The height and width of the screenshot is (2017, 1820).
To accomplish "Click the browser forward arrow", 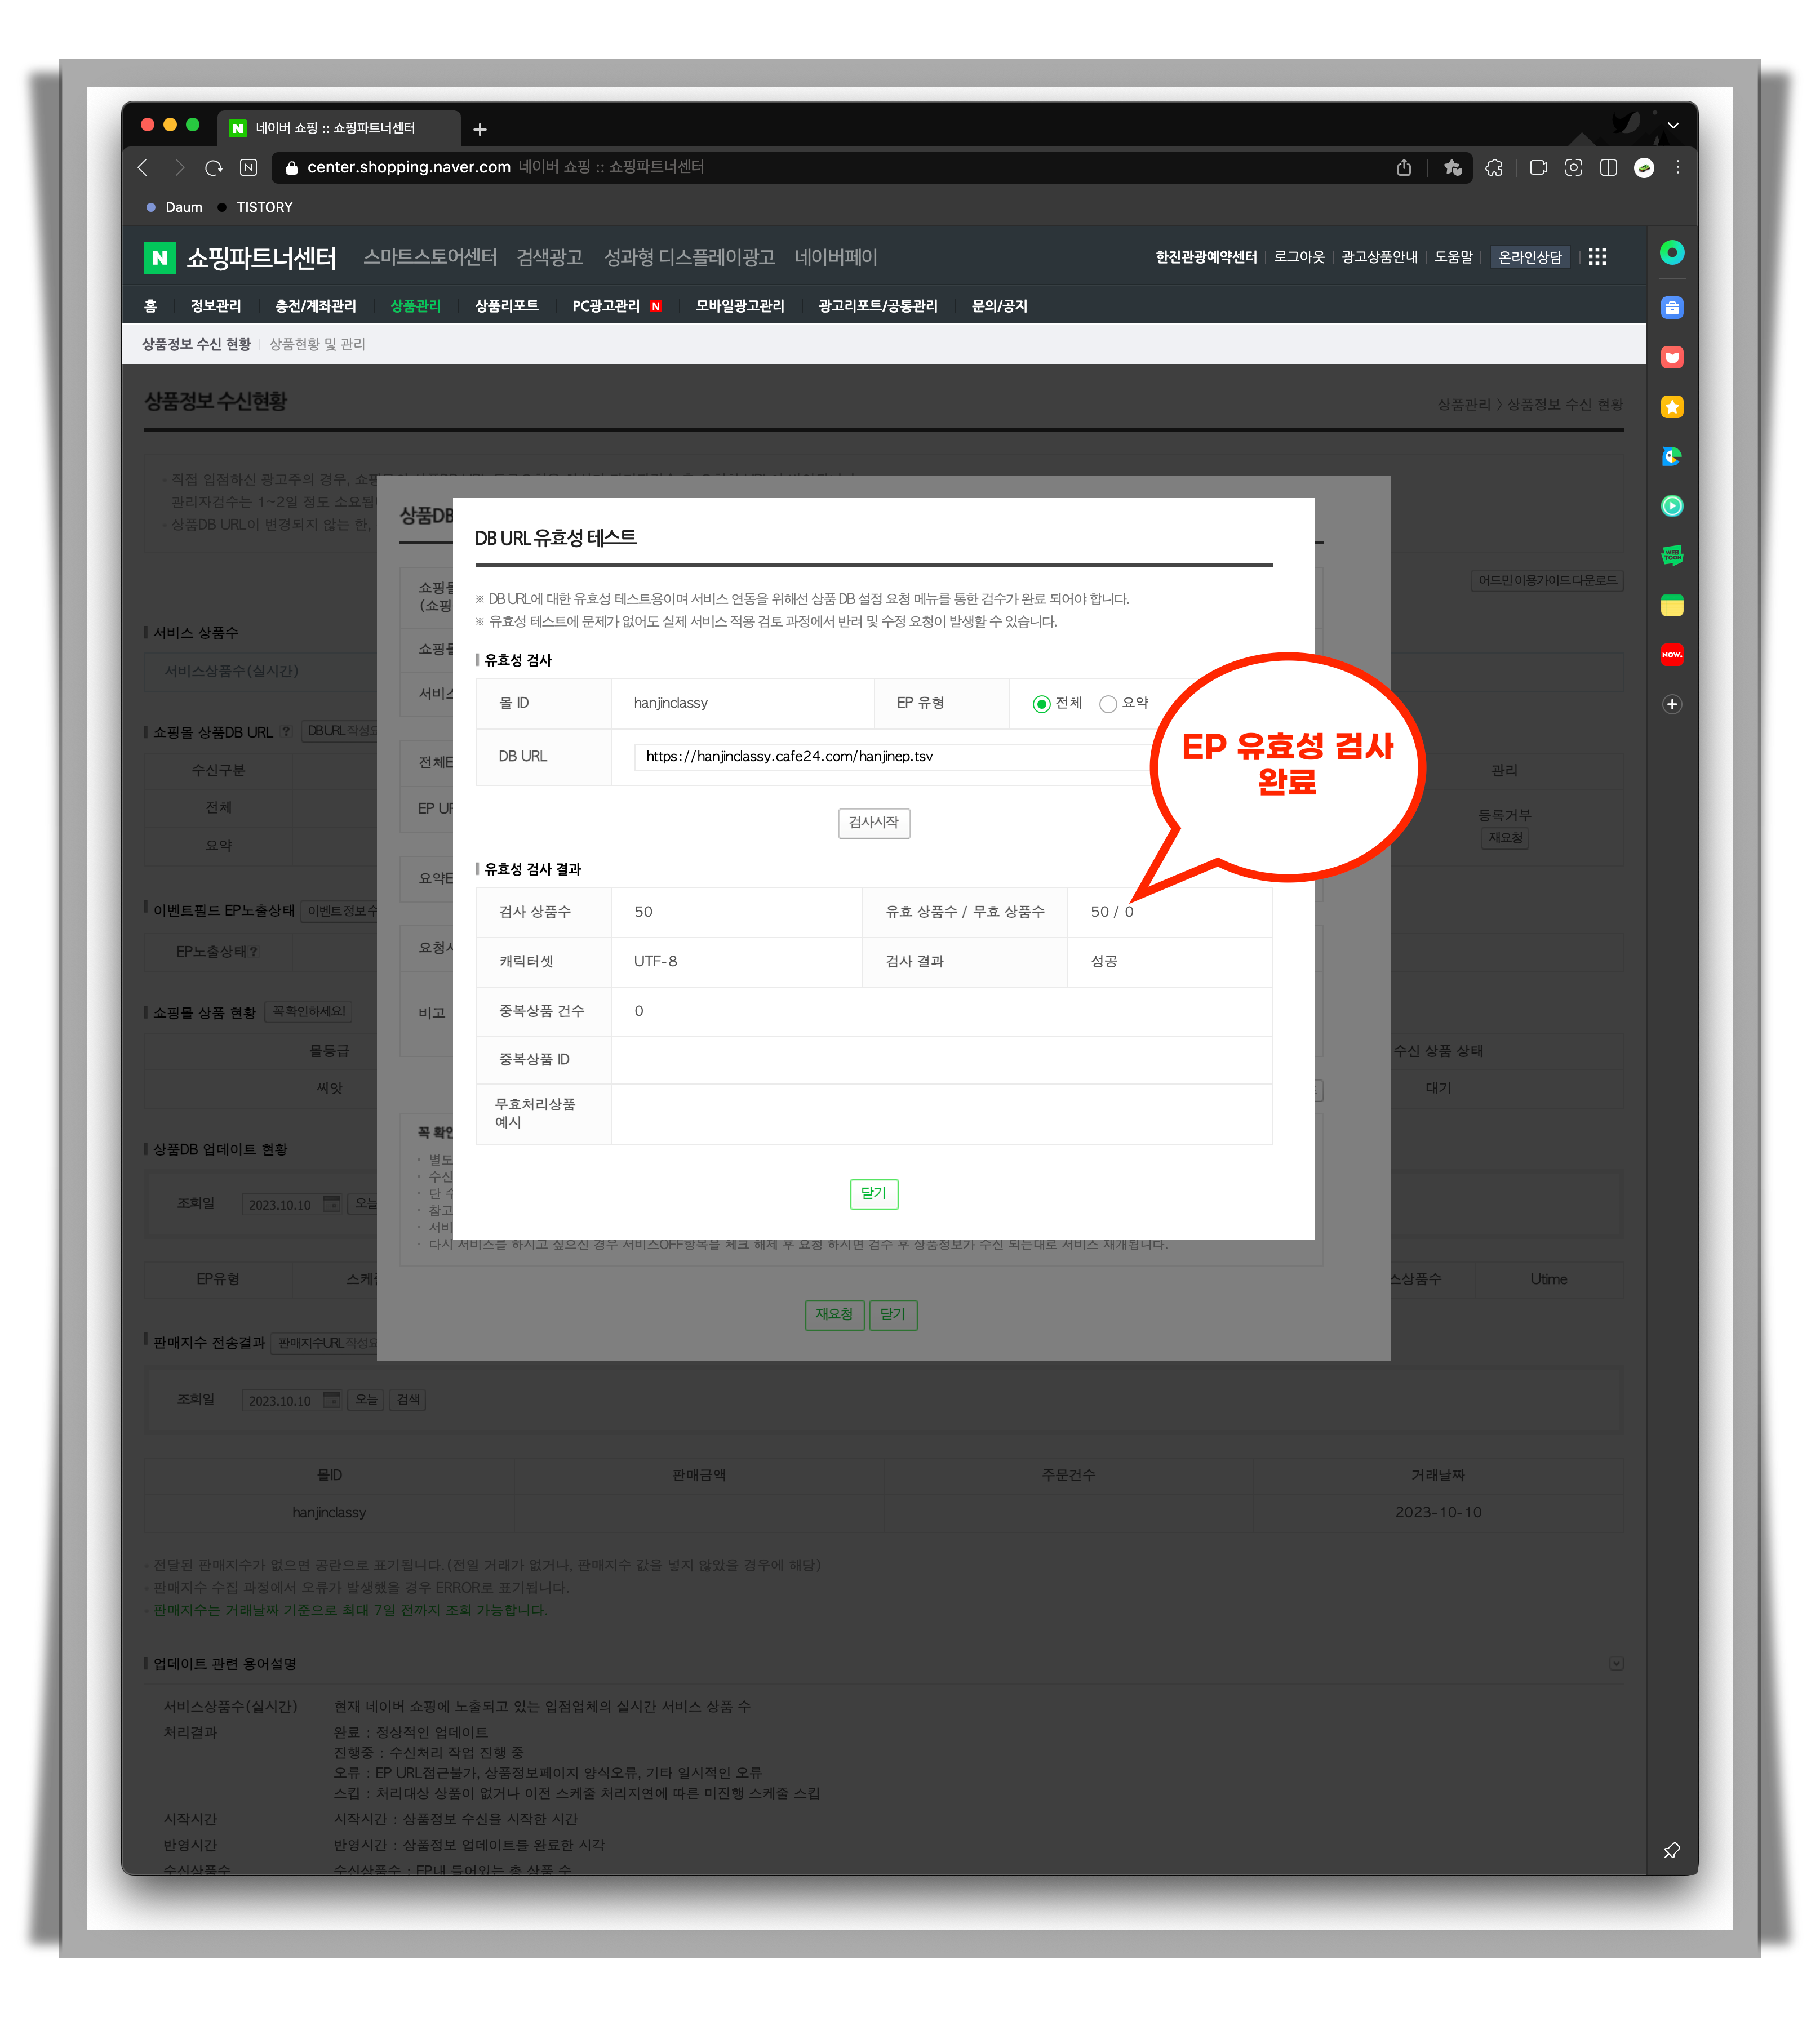I will click(x=179, y=167).
